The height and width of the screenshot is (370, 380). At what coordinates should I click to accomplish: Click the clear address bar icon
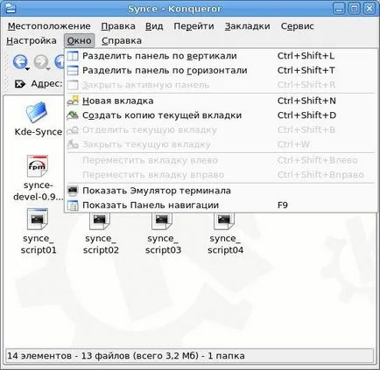pyautogui.click(x=20, y=84)
